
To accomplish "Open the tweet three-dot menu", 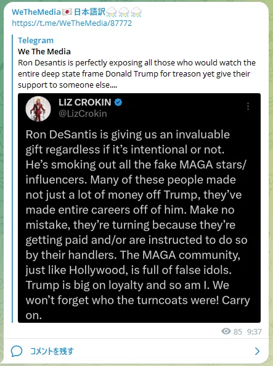I will [248, 106].
